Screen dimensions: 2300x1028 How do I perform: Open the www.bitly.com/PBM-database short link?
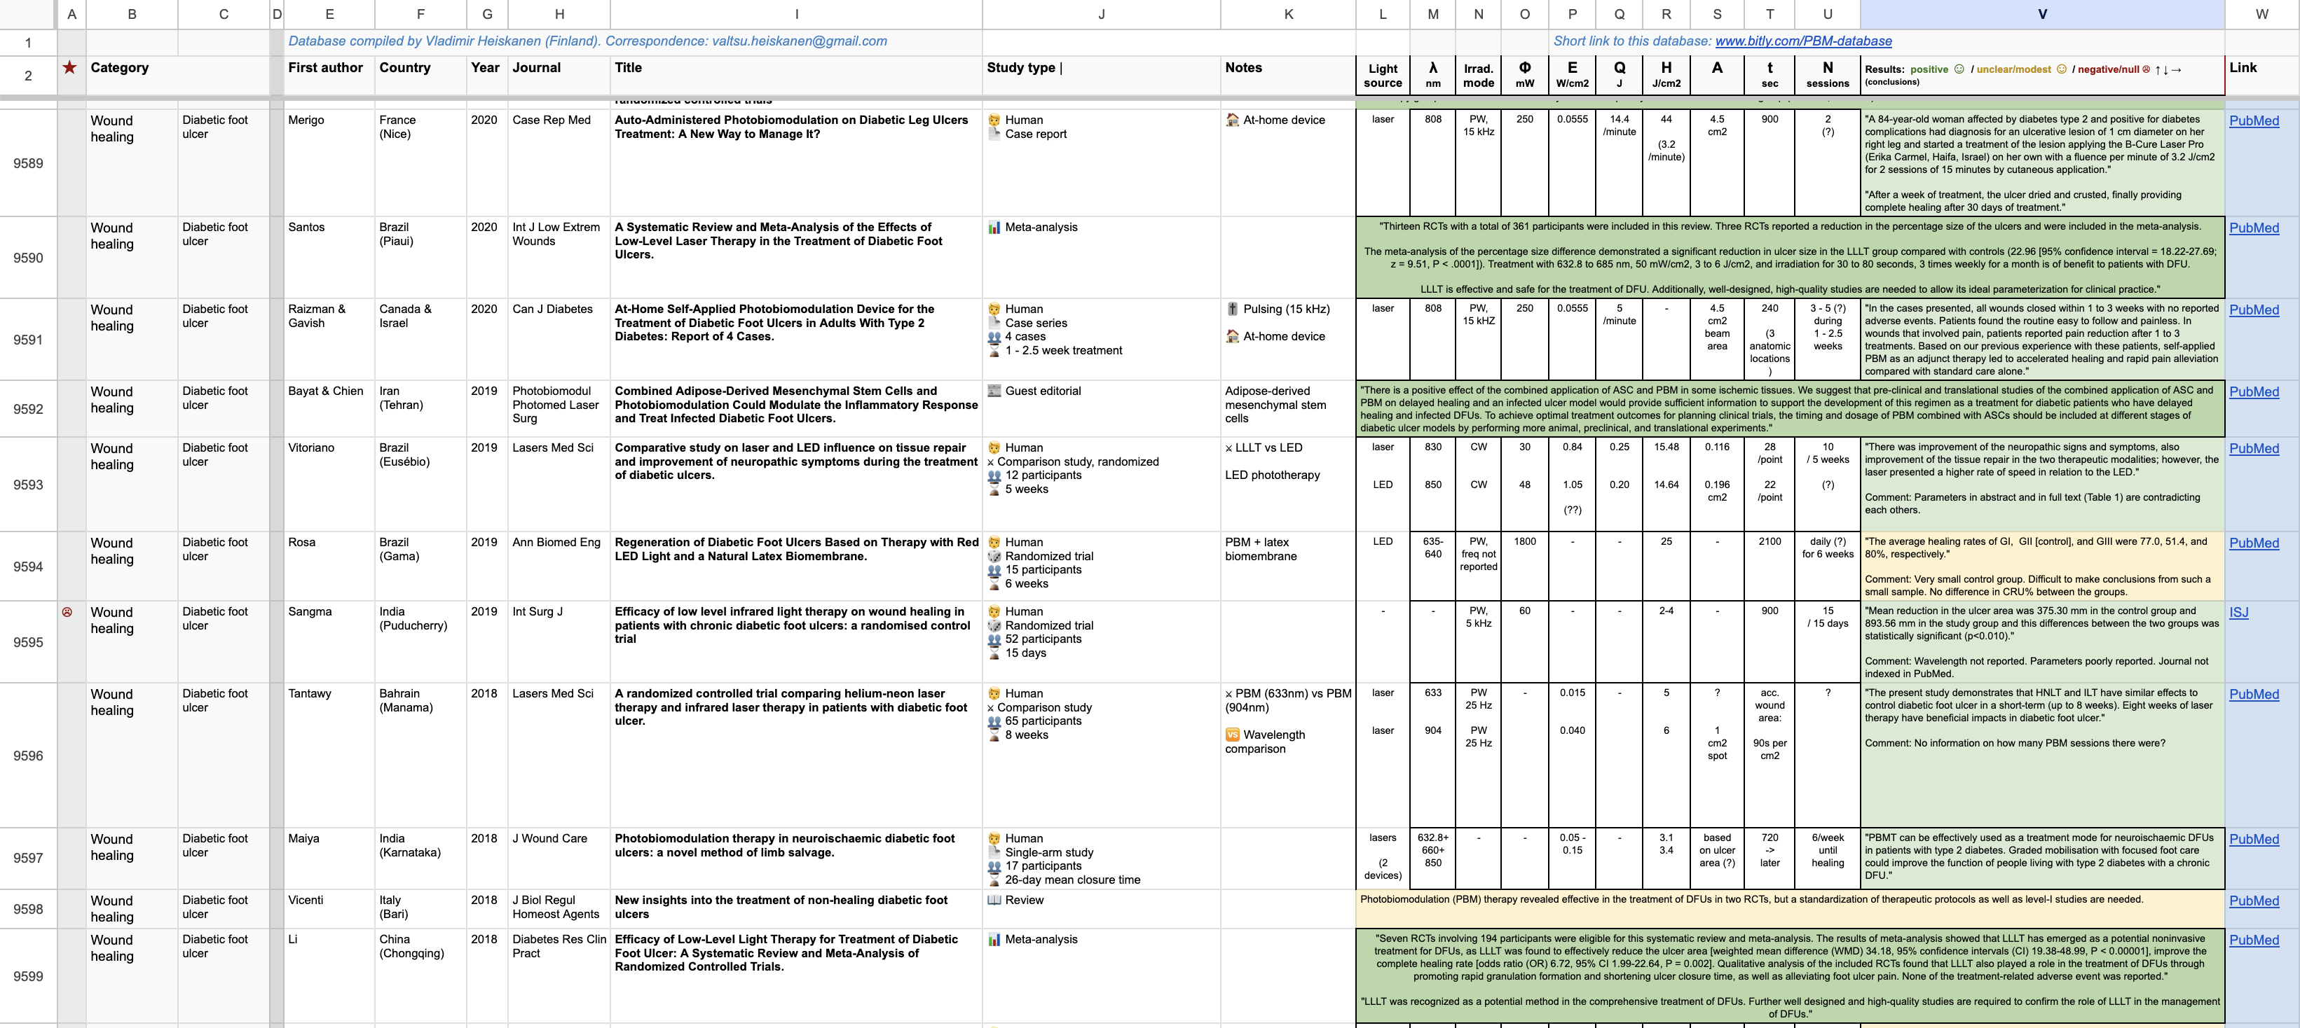1804,41
